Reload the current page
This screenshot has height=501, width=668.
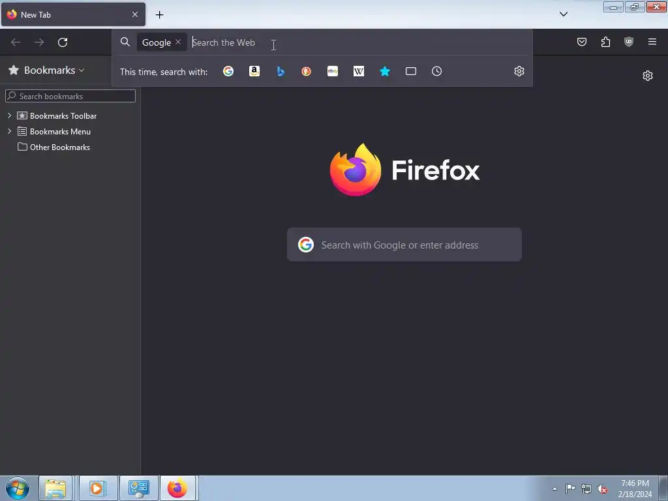pos(63,42)
